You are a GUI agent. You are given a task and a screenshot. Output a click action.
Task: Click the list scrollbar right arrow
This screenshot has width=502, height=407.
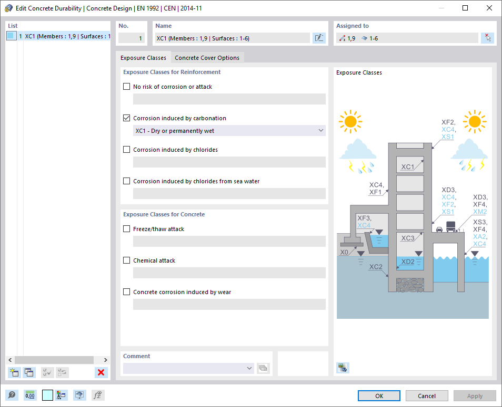coord(106,360)
